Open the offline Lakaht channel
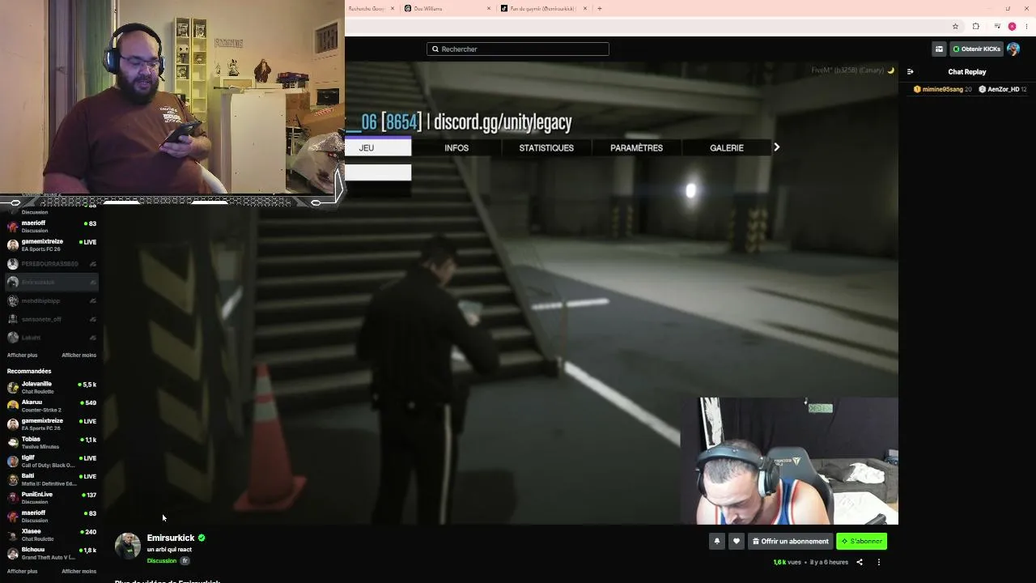1036x583 pixels. click(x=52, y=338)
